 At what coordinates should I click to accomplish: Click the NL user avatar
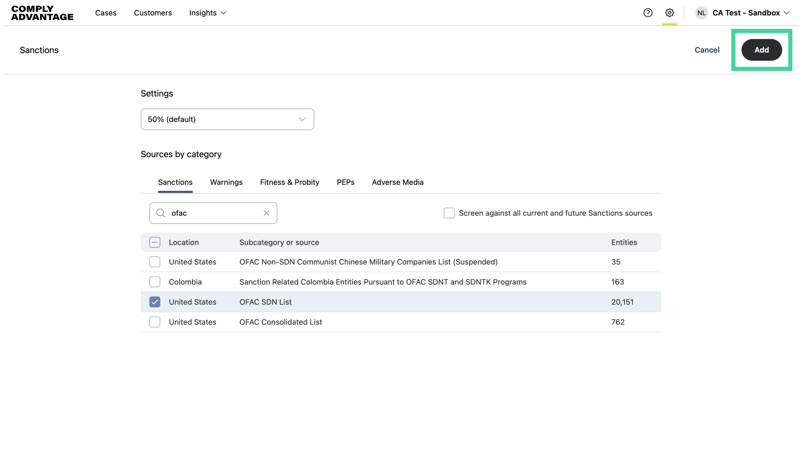[x=701, y=13]
